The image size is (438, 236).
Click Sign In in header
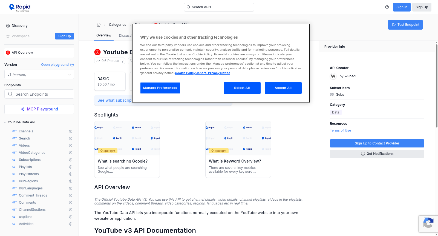pyautogui.click(x=402, y=7)
